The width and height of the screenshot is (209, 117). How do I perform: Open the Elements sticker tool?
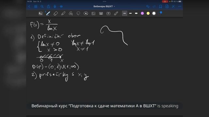click(x=86, y=13)
